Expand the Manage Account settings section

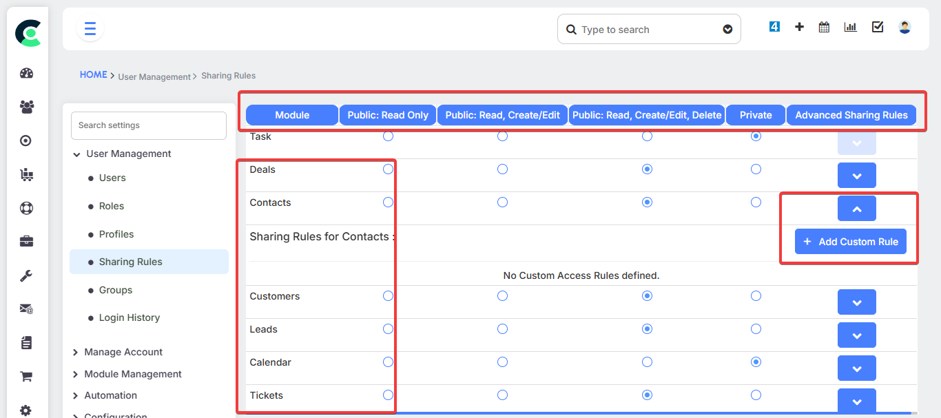click(123, 352)
